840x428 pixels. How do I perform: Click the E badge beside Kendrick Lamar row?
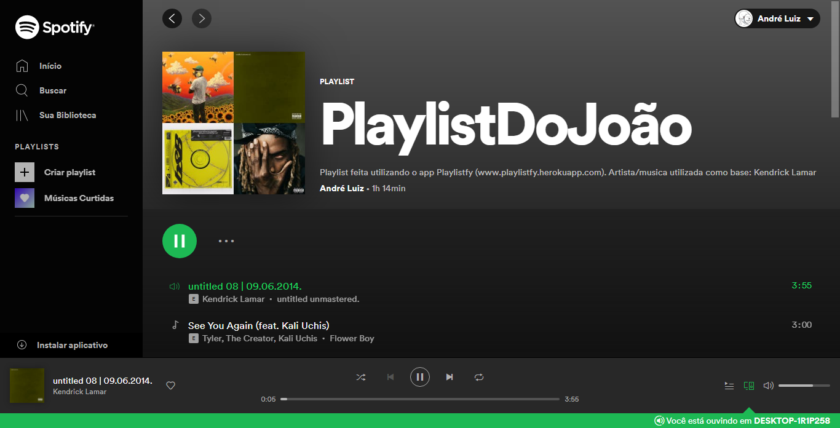[193, 299]
